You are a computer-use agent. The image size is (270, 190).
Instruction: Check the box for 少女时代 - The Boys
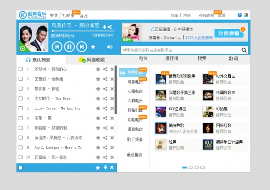pos(21,98)
